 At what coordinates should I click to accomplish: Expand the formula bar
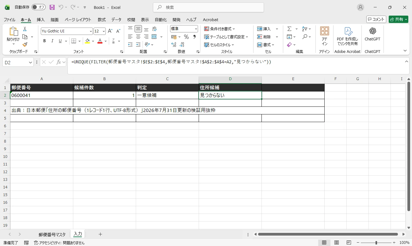point(406,61)
